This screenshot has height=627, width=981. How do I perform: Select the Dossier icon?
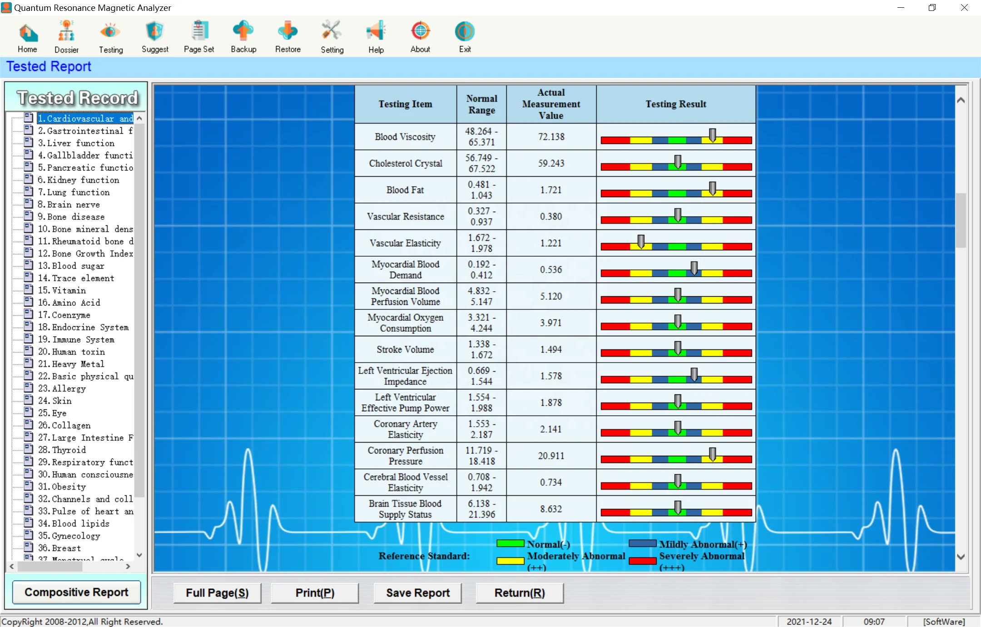tap(66, 36)
